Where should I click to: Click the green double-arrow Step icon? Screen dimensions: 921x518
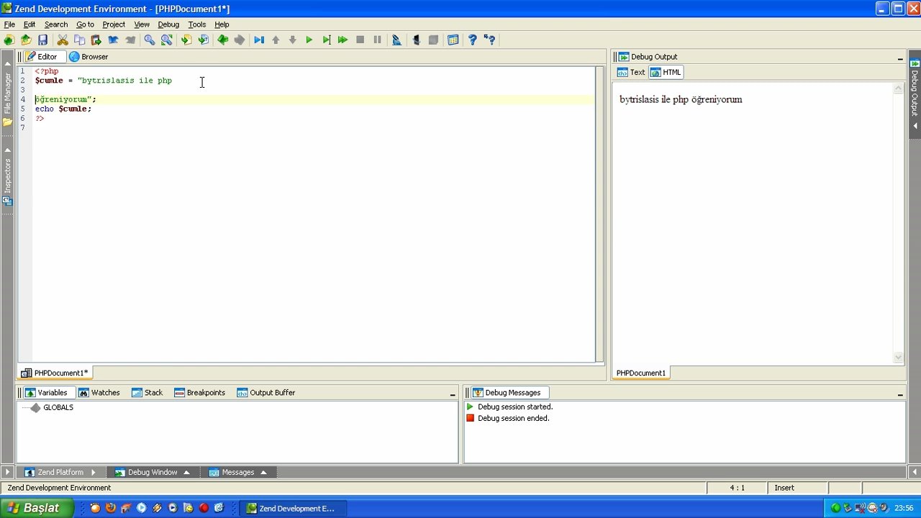(x=342, y=40)
